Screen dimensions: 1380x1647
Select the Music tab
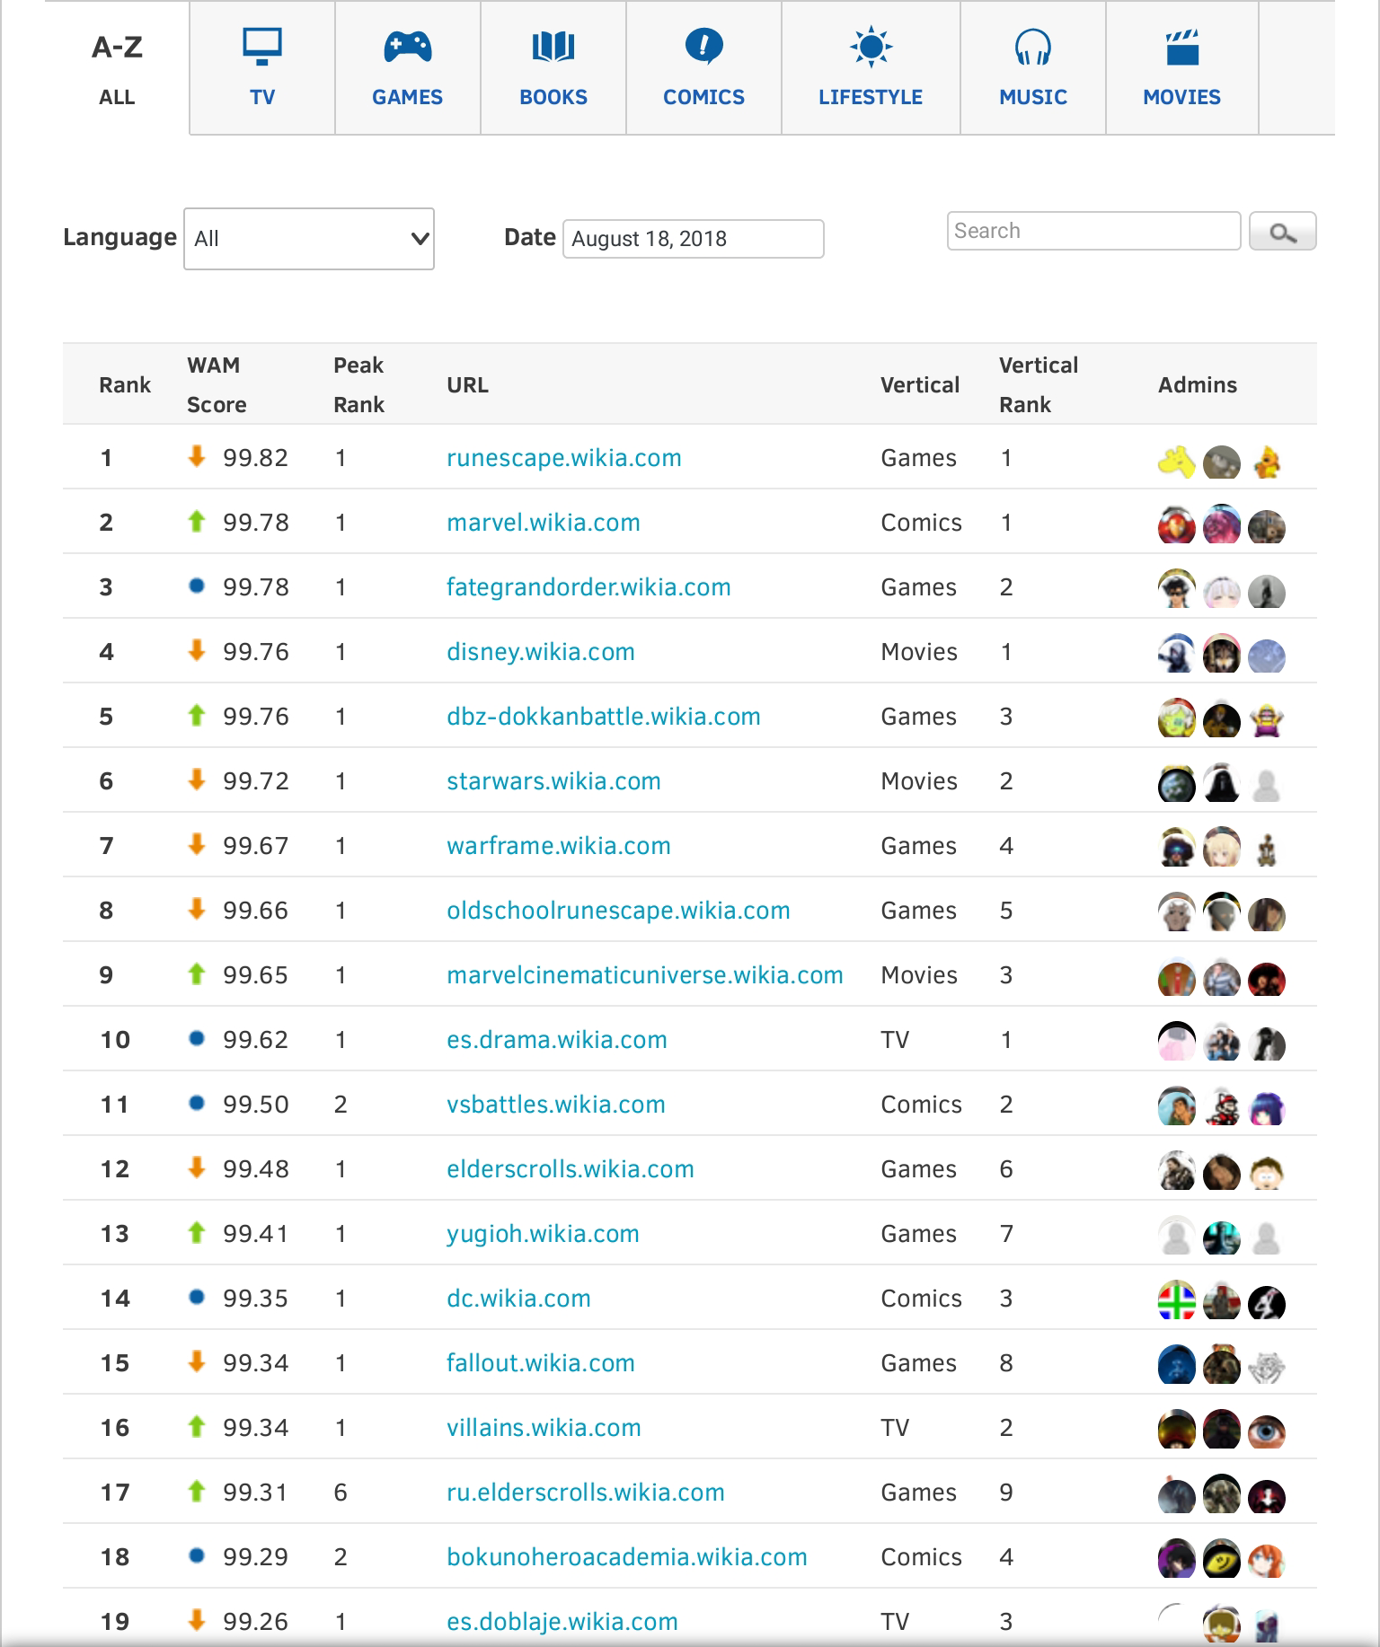click(1033, 68)
